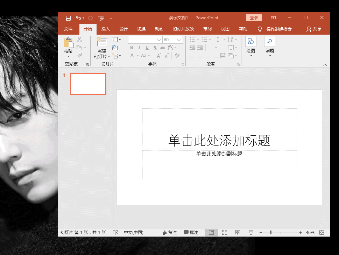The image size is (339, 255).
Task: Click the zoom slider handle
Action: pos(270,233)
